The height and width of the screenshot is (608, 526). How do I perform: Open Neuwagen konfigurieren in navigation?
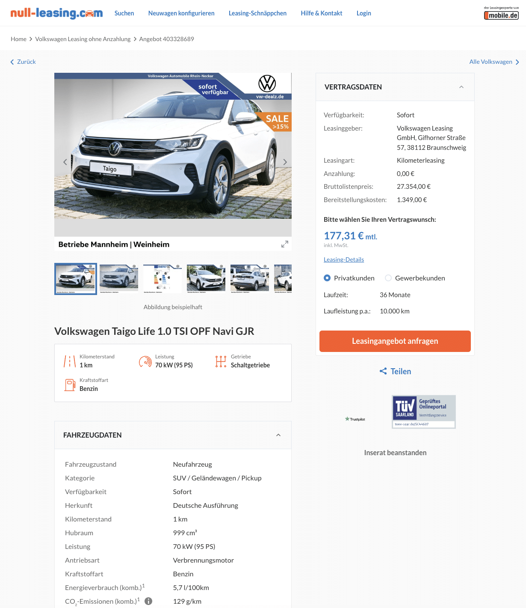[x=181, y=13]
